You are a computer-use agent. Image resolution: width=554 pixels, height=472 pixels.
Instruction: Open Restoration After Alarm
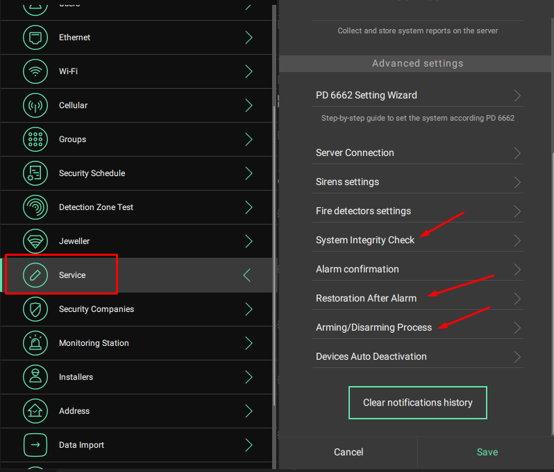coord(418,299)
